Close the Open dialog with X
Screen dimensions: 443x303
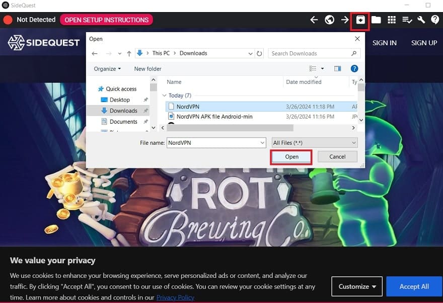pyautogui.click(x=357, y=39)
